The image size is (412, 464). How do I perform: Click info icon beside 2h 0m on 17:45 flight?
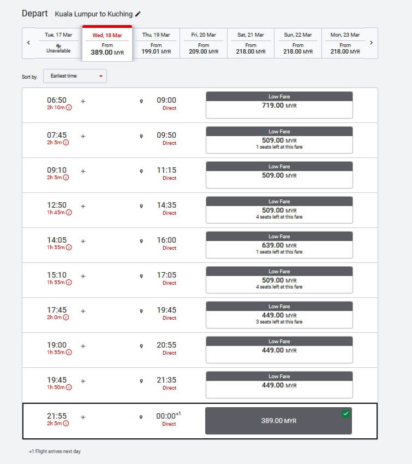coord(66,317)
